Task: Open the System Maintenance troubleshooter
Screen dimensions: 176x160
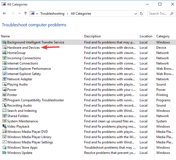Action: point(22,121)
